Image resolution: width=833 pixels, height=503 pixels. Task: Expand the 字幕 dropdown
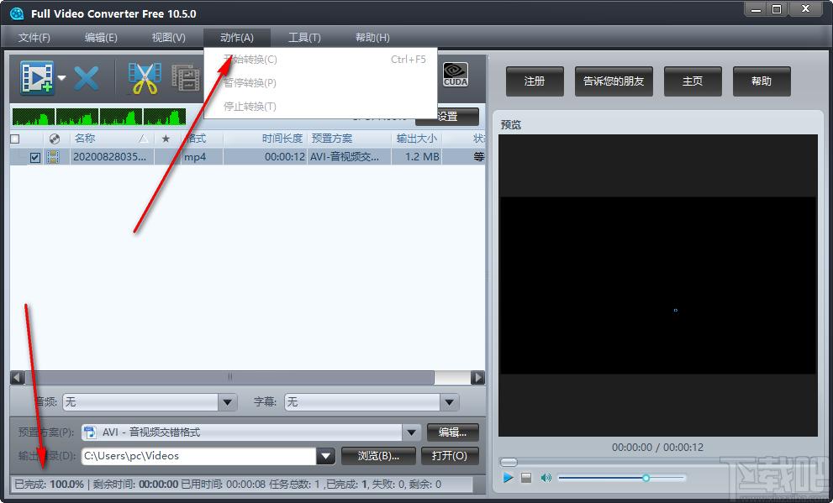tap(450, 402)
